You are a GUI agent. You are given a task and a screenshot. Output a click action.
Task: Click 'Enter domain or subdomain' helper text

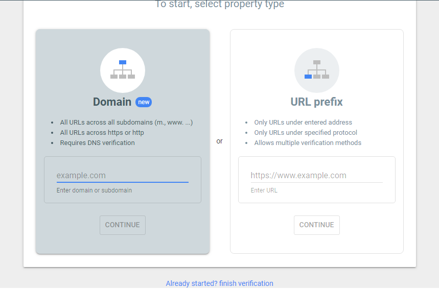pyautogui.click(x=94, y=190)
